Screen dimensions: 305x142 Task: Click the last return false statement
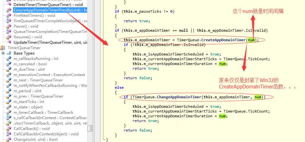coord(138,130)
